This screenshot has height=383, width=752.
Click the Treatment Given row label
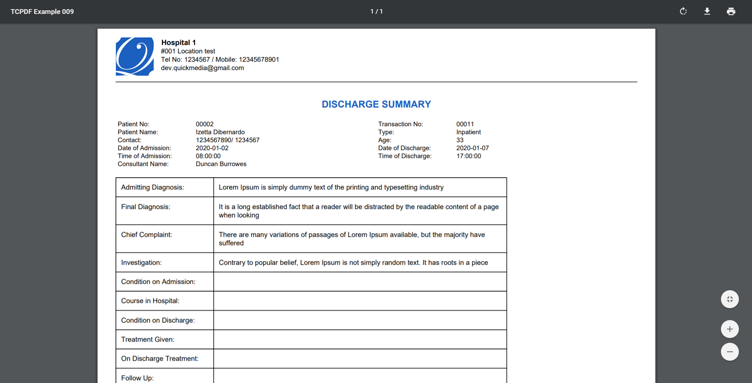[148, 340]
